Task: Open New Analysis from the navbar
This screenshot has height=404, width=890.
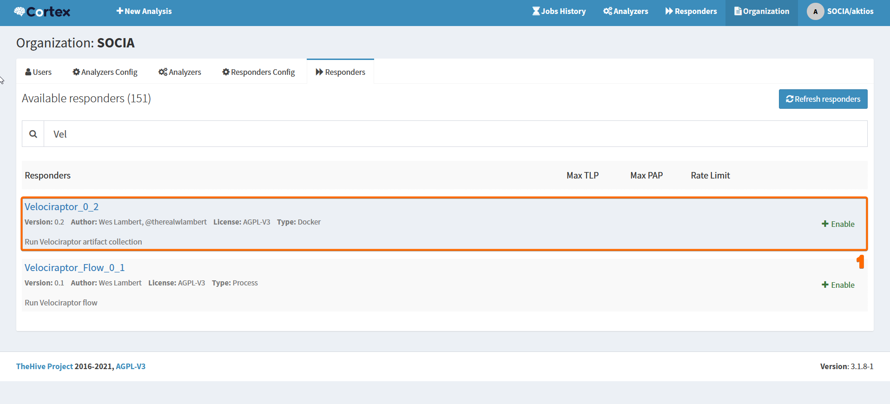Action: [144, 11]
